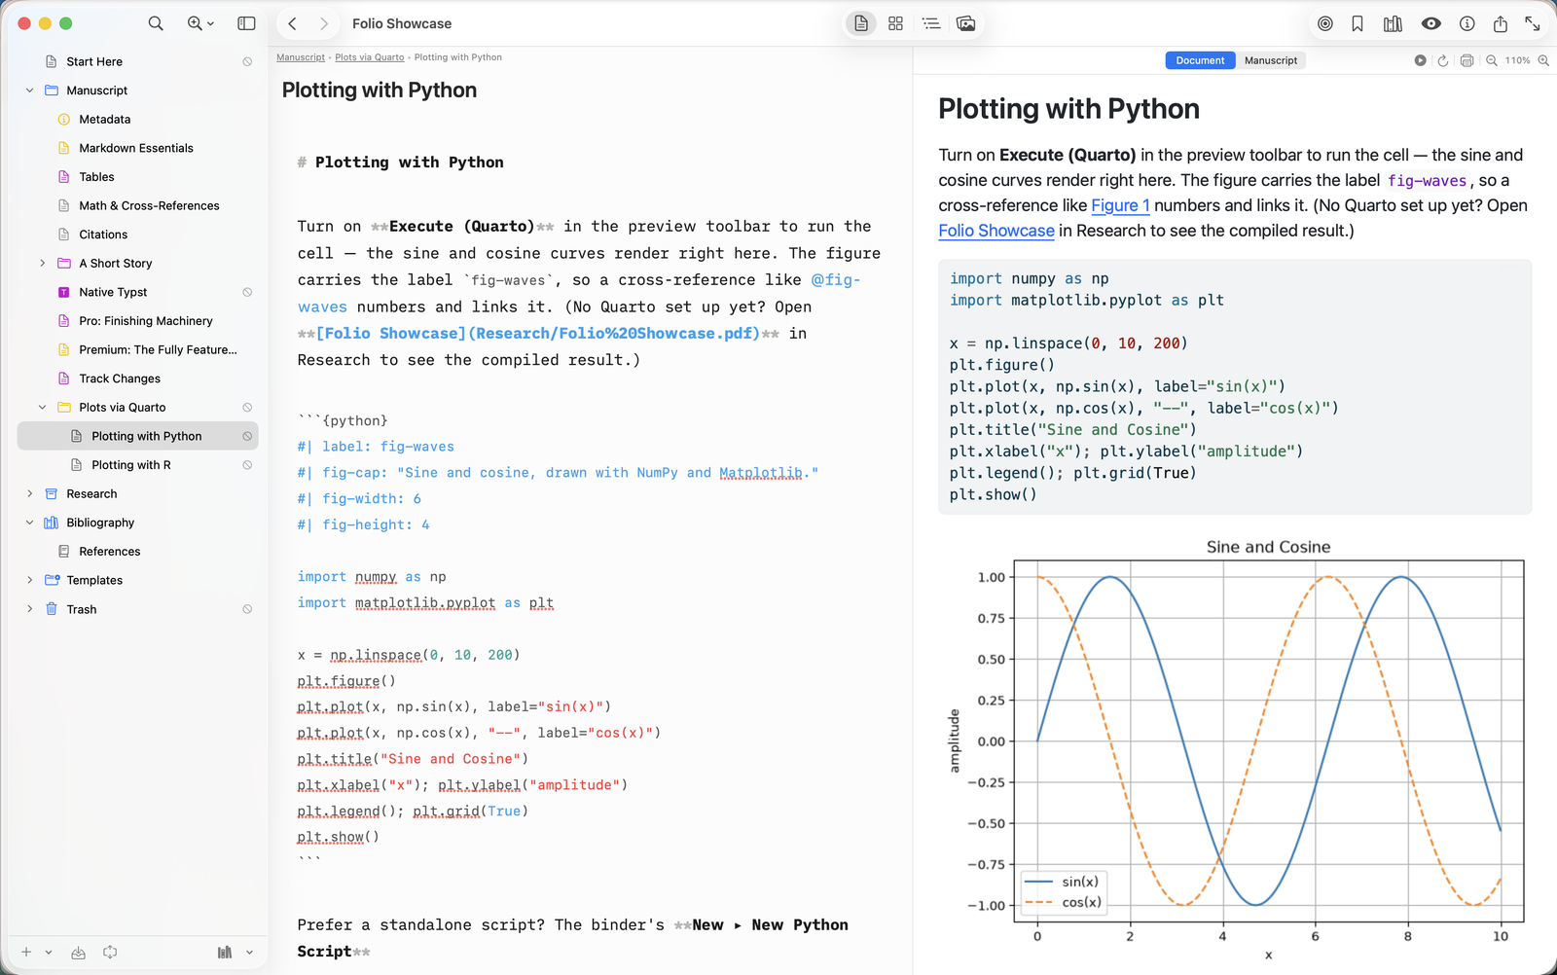Open the Track Changes document
This screenshot has height=975, width=1557.
tap(120, 379)
